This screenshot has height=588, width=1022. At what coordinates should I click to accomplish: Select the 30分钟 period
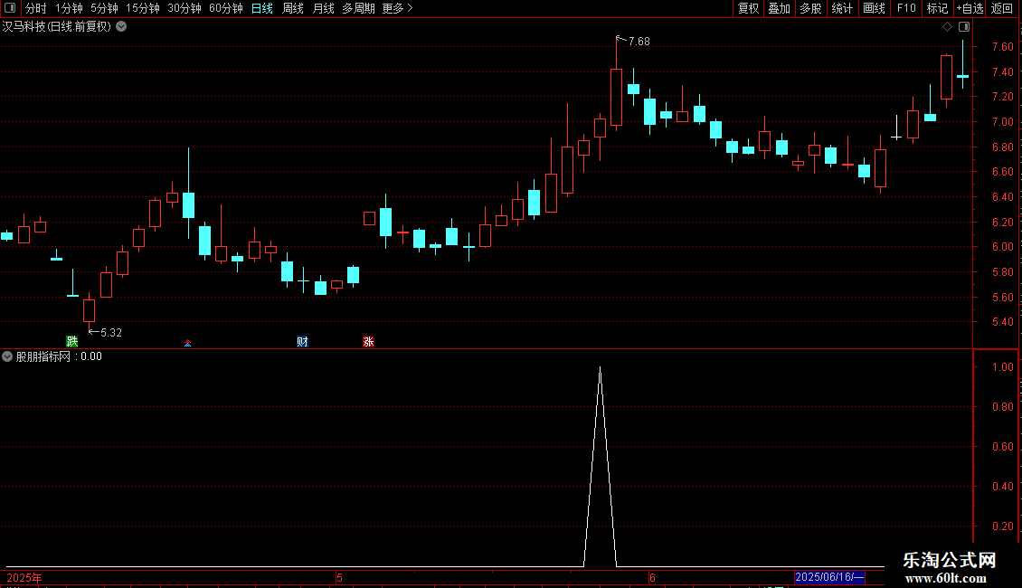[185, 8]
